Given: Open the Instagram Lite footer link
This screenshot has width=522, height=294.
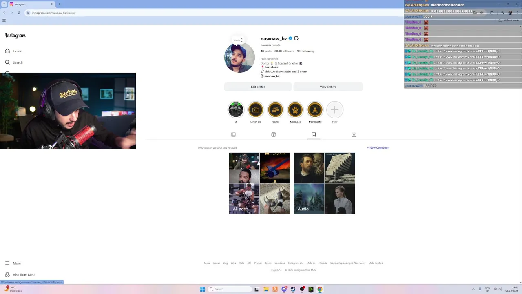Looking at the screenshot, I should 296,263.
